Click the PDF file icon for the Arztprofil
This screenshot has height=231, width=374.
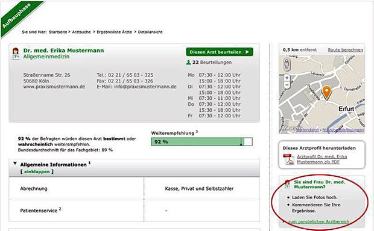(288, 159)
